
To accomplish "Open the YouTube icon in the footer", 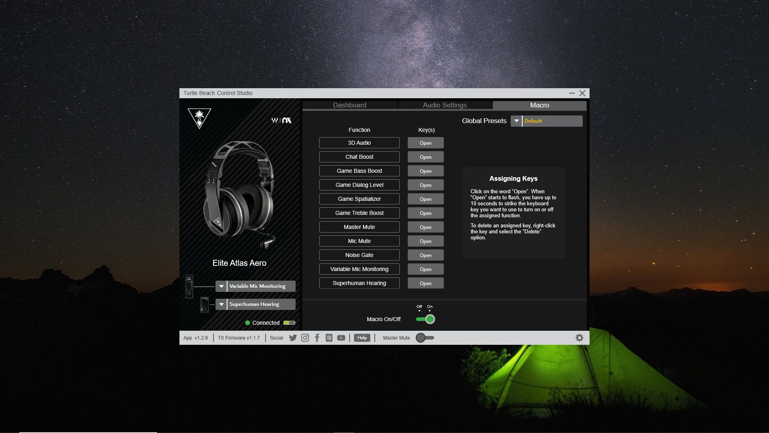I will pyautogui.click(x=341, y=338).
